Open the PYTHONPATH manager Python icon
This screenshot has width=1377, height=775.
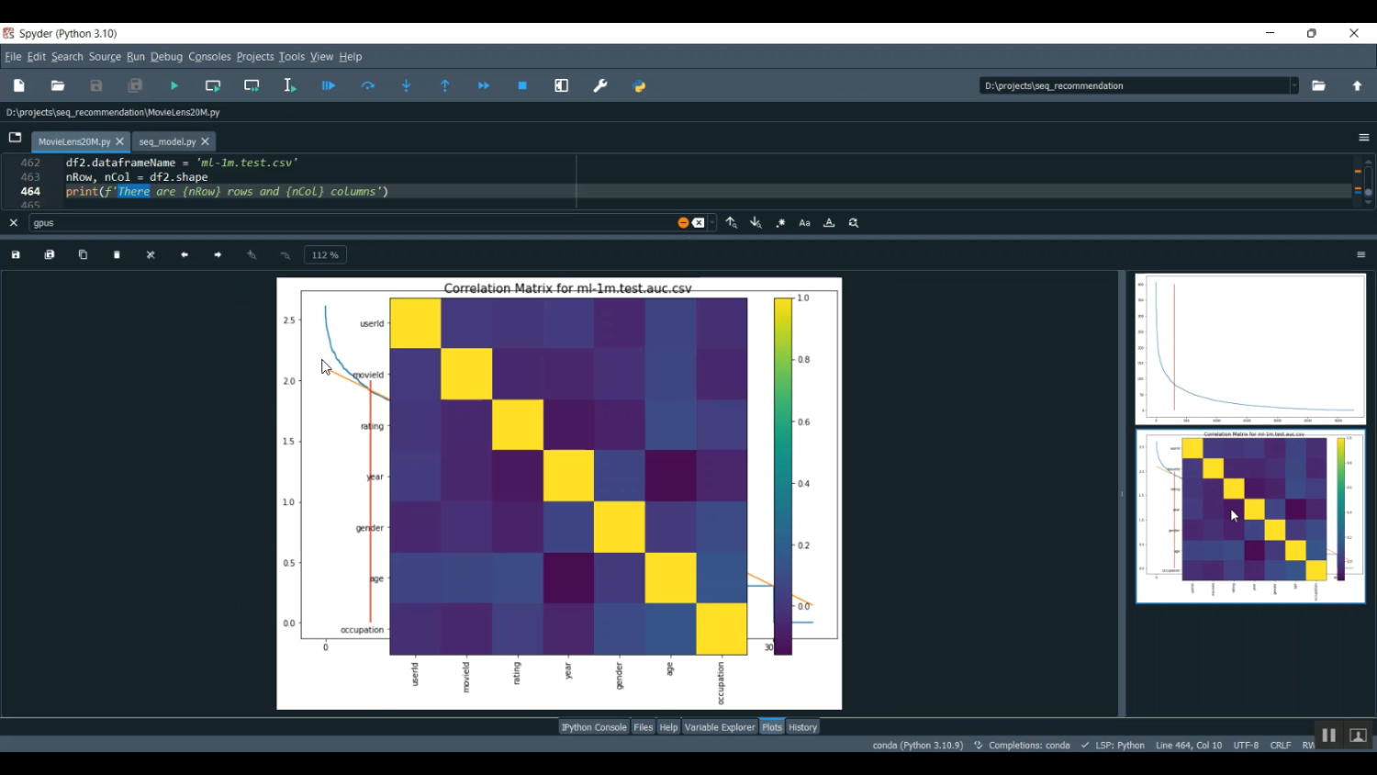coord(640,86)
